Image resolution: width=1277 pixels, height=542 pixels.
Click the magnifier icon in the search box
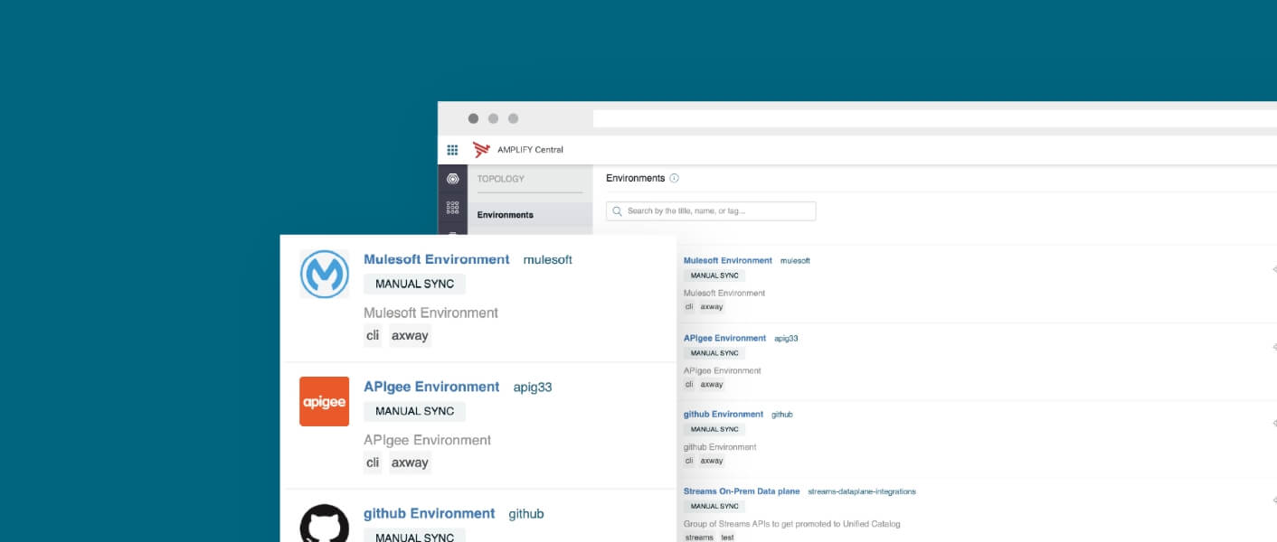point(618,211)
